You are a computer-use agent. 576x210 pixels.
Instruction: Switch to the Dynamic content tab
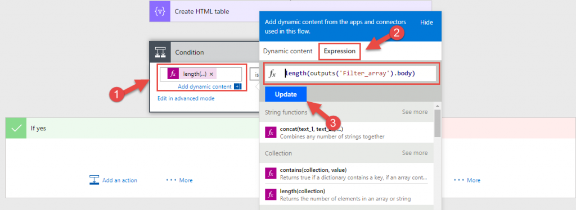coord(287,51)
